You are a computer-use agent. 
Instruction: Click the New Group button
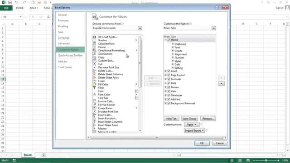189,119
